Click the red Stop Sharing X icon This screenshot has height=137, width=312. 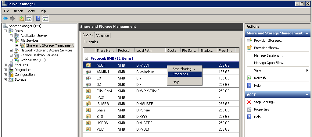pos(249,102)
